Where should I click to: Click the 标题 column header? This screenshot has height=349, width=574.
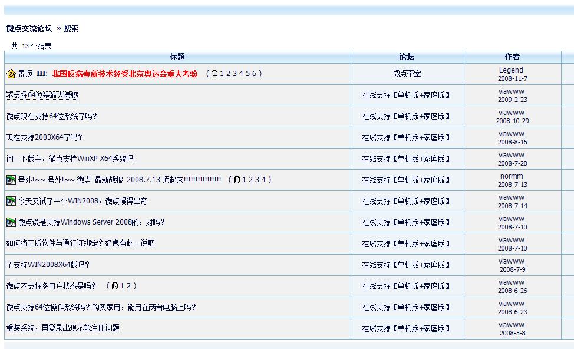click(x=177, y=57)
